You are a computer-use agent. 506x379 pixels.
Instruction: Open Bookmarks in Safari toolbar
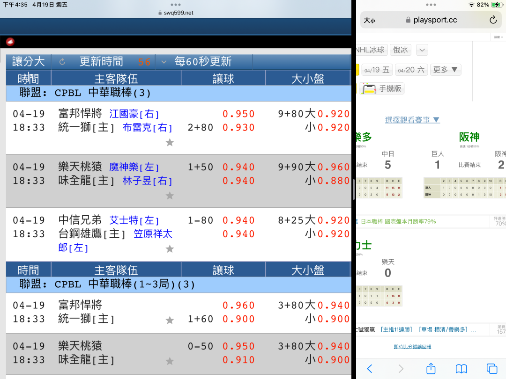click(x=461, y=368)
